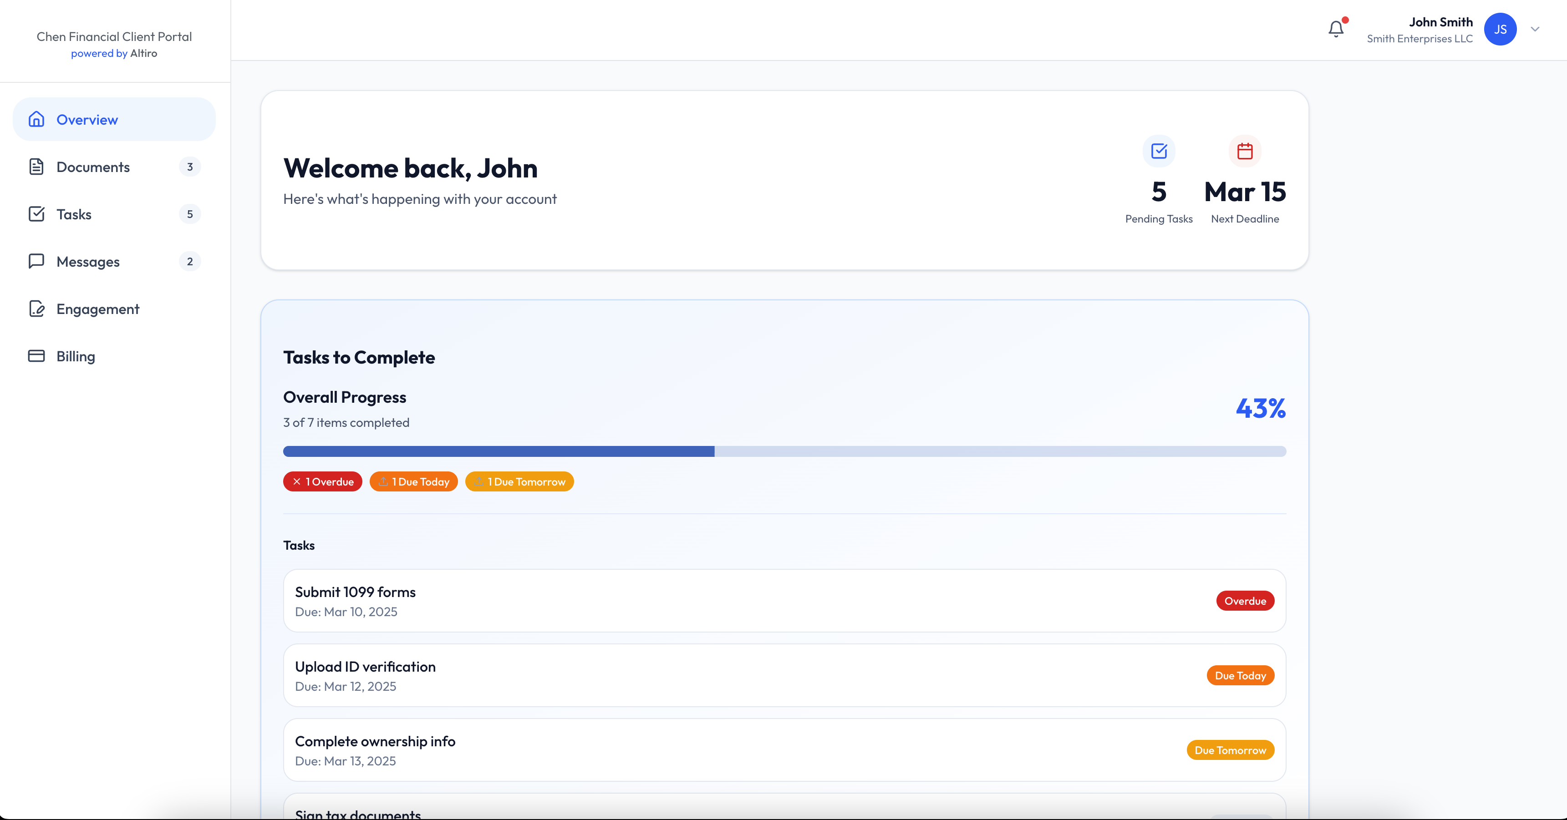Image resolution: width=1567 pixels, height=820 pixels.
Task: Go to the Engagement section
Action: pyautogui.click(x=97, y=309)
